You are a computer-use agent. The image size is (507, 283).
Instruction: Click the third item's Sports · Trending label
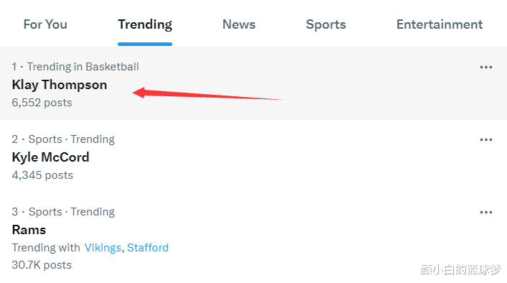72,212
